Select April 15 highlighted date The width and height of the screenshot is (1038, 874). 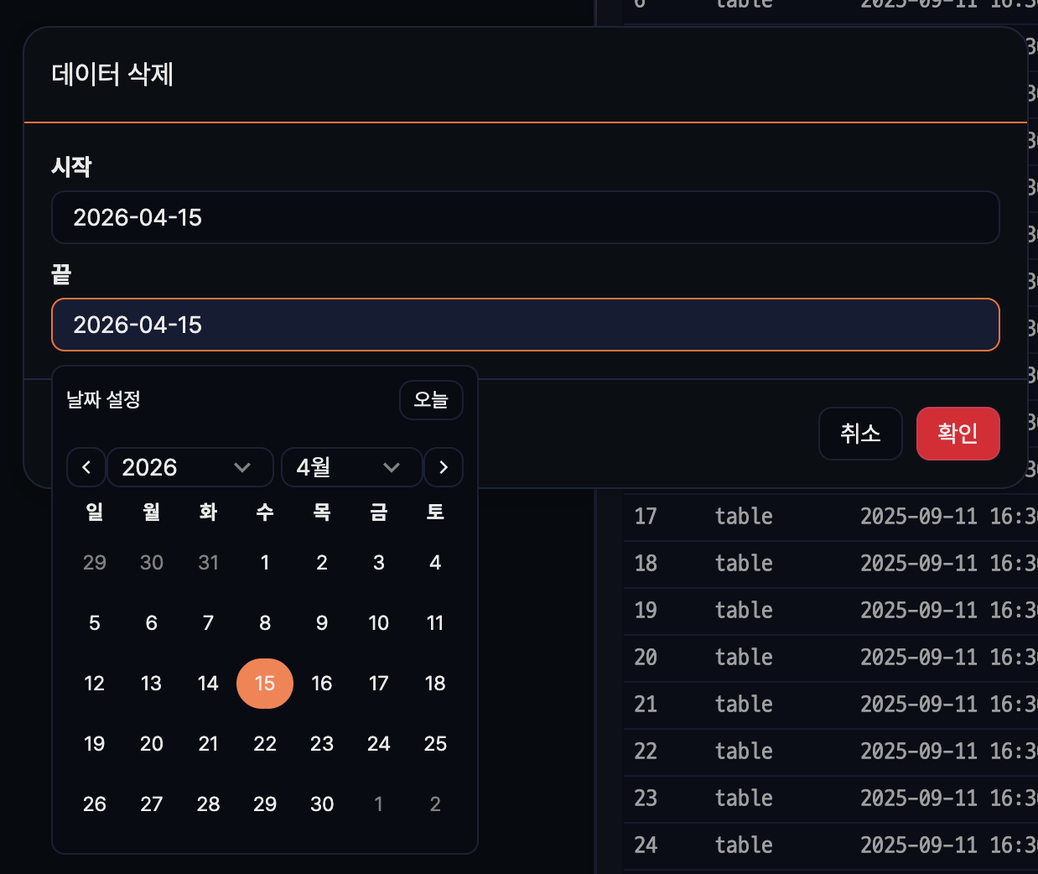[x=265, y=684]
